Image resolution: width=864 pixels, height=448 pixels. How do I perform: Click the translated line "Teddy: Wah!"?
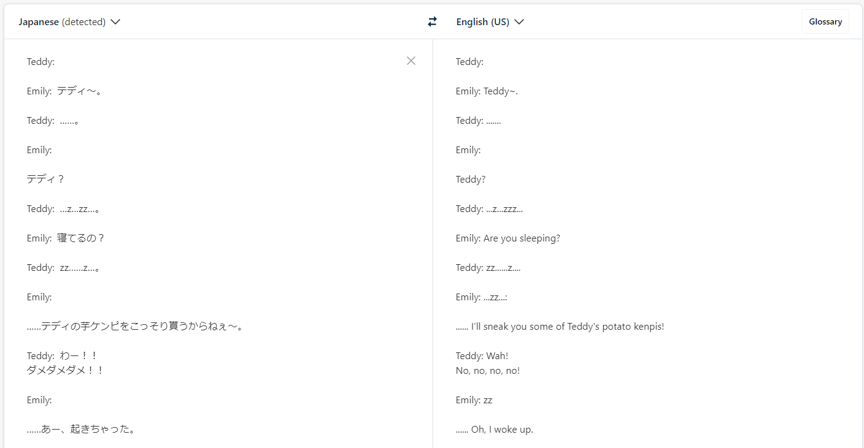[482, 356]
